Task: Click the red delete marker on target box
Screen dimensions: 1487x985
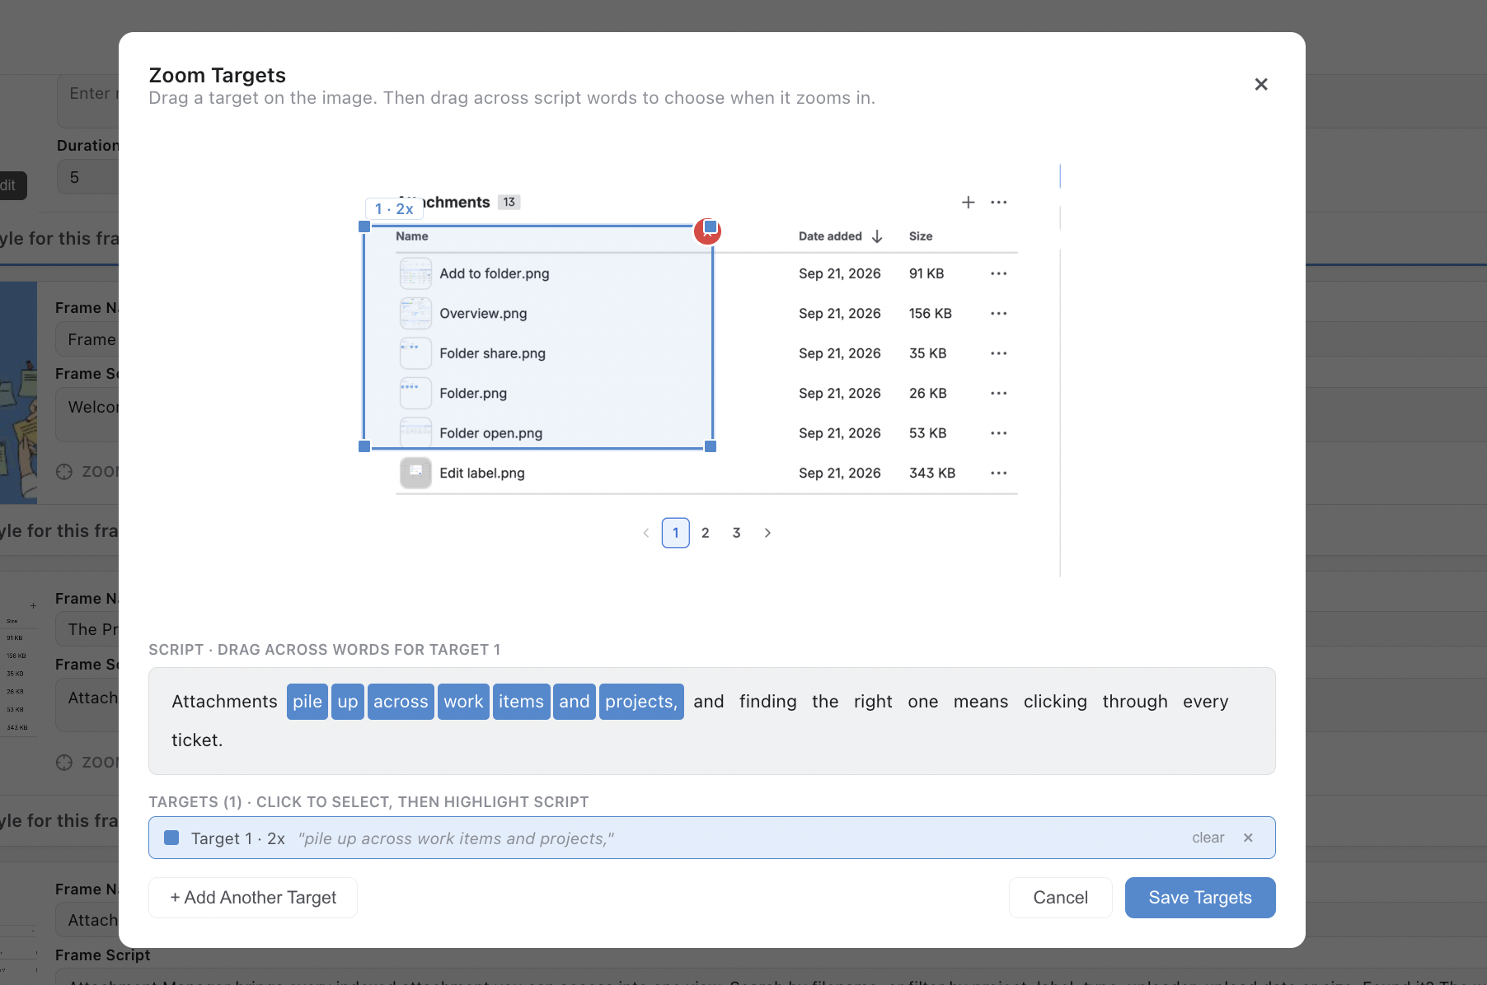Action: pos(707,231)
